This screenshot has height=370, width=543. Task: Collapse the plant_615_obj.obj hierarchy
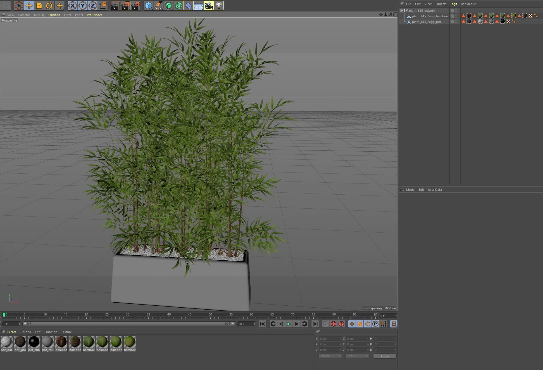coord(402,11)
